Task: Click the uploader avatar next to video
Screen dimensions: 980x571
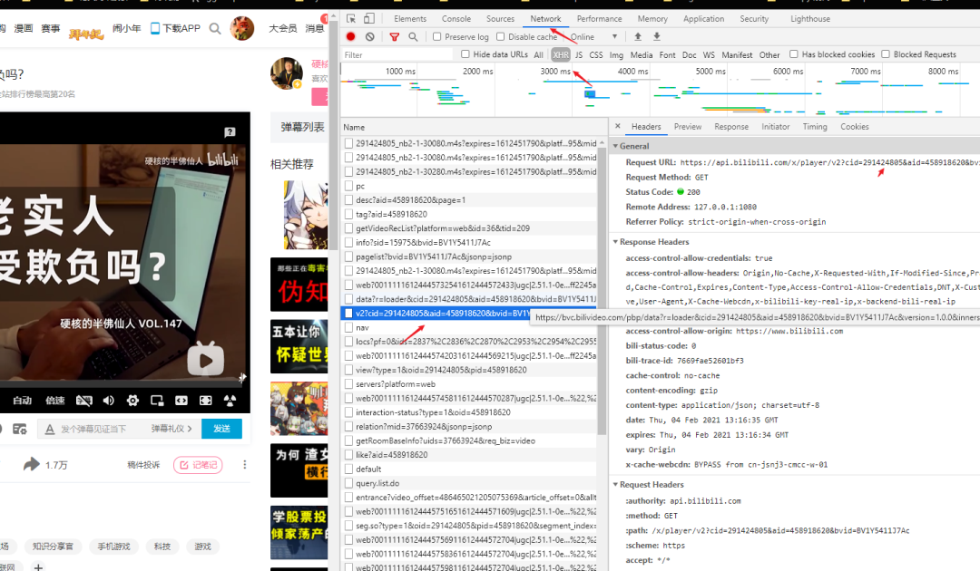Action: pos(287,73)
